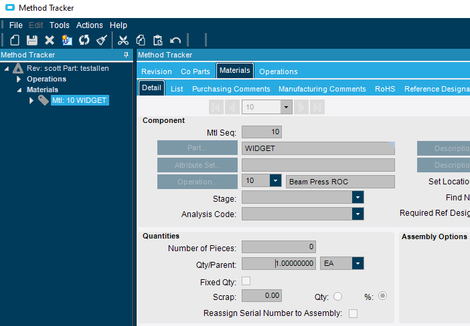Switch to the List sub-tab

tap(177, 89)
